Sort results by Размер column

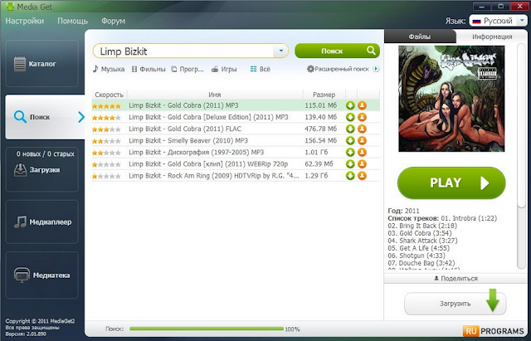point(324,95)
